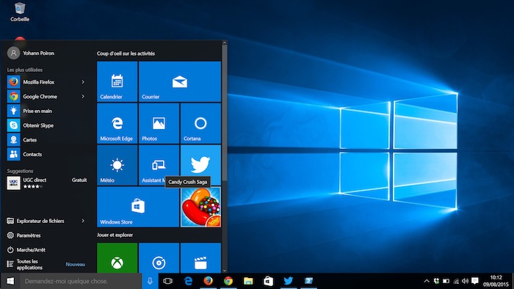Open the Photos tile
Image resolution: width=514 pixels, height=289 pixels.
(159, 123)
